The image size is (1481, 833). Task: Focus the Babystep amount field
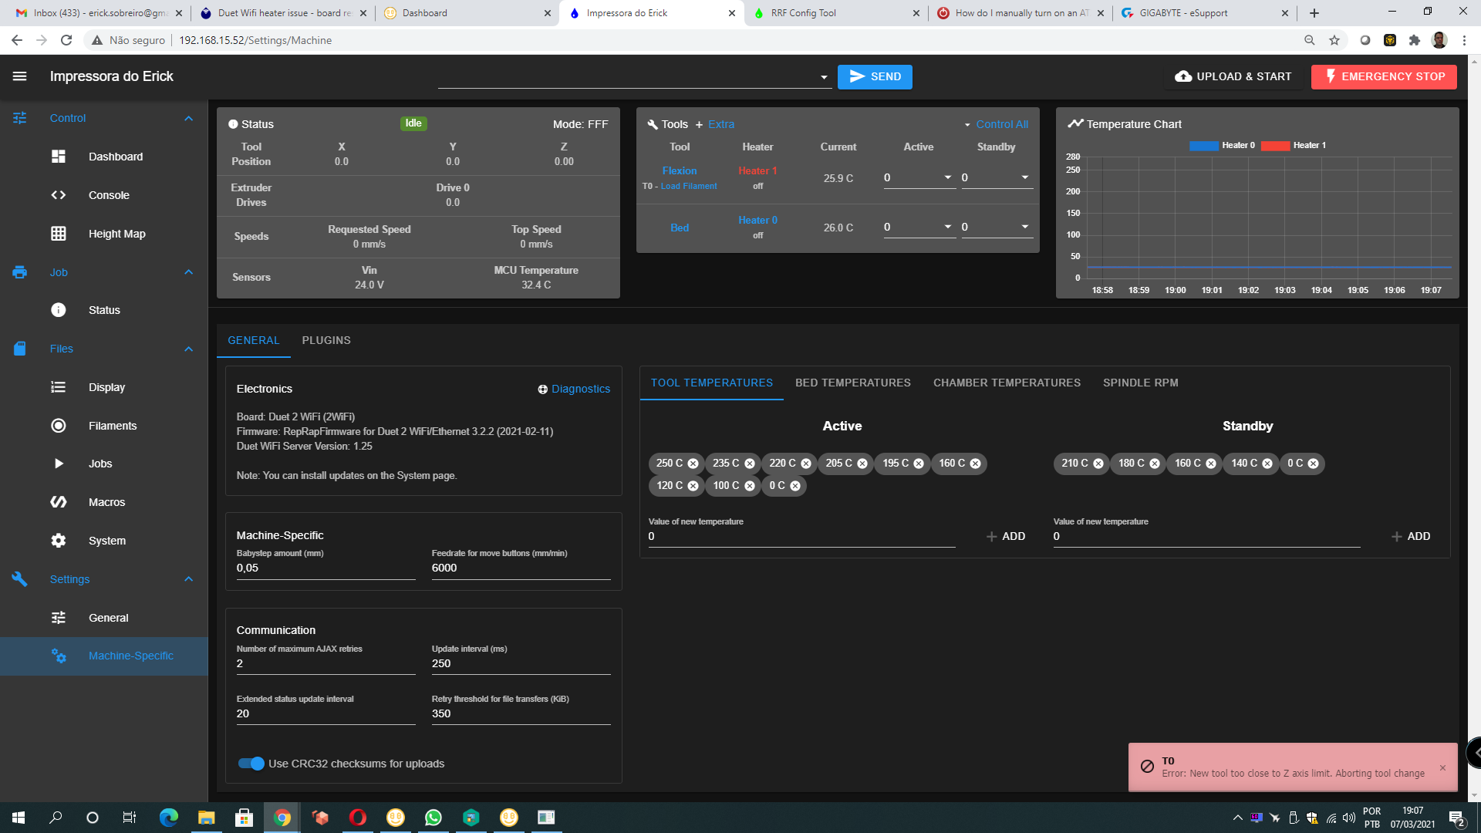coord(326,568)
